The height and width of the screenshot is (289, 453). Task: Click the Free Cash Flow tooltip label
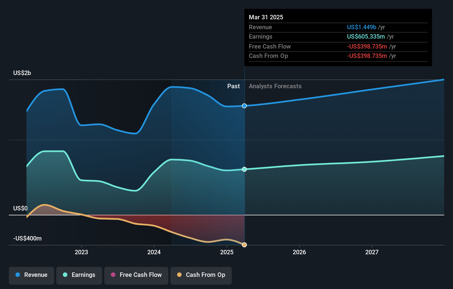(x=270, y=47)
